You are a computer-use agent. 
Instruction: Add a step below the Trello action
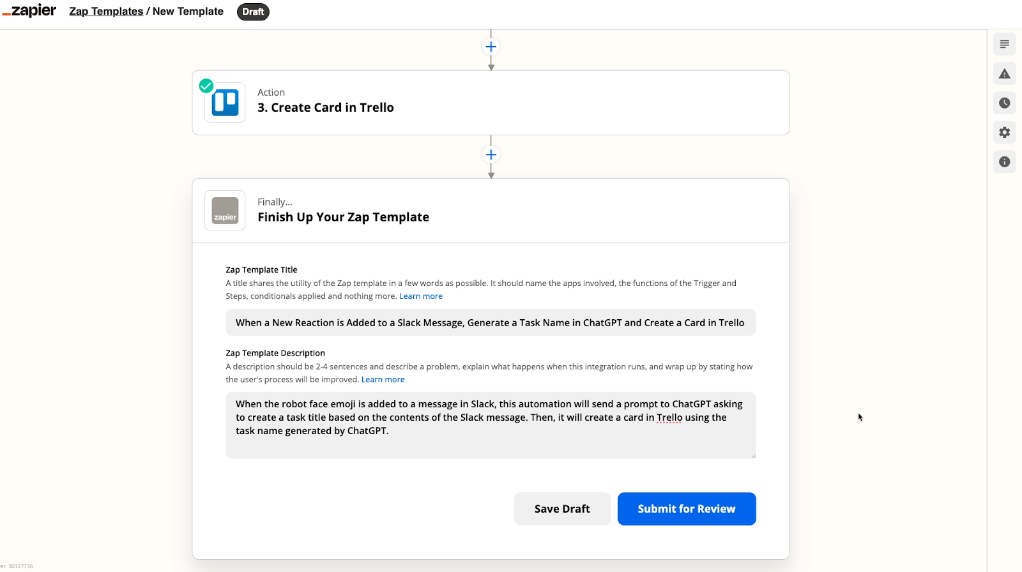click(491, 154)
